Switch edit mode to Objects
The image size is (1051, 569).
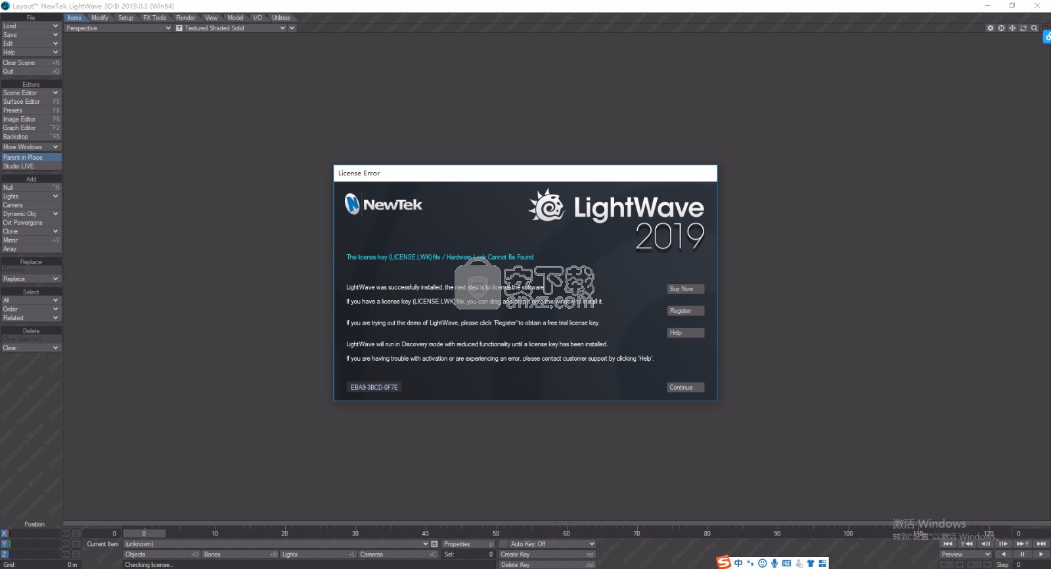162,555
